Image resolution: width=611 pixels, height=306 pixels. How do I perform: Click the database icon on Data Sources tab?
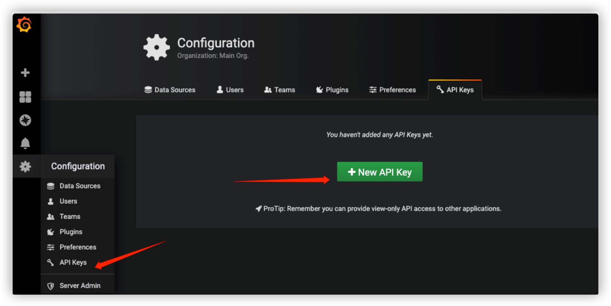(148, 90)
